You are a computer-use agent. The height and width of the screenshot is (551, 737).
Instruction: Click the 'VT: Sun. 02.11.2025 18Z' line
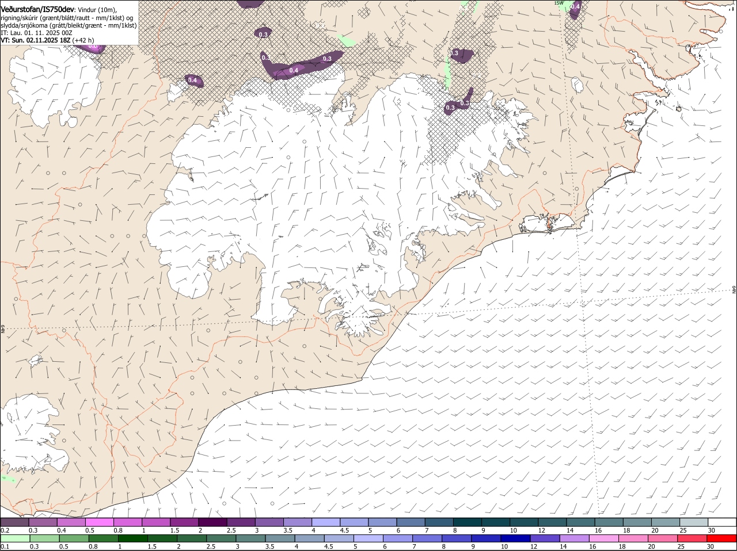coord(35,40)
